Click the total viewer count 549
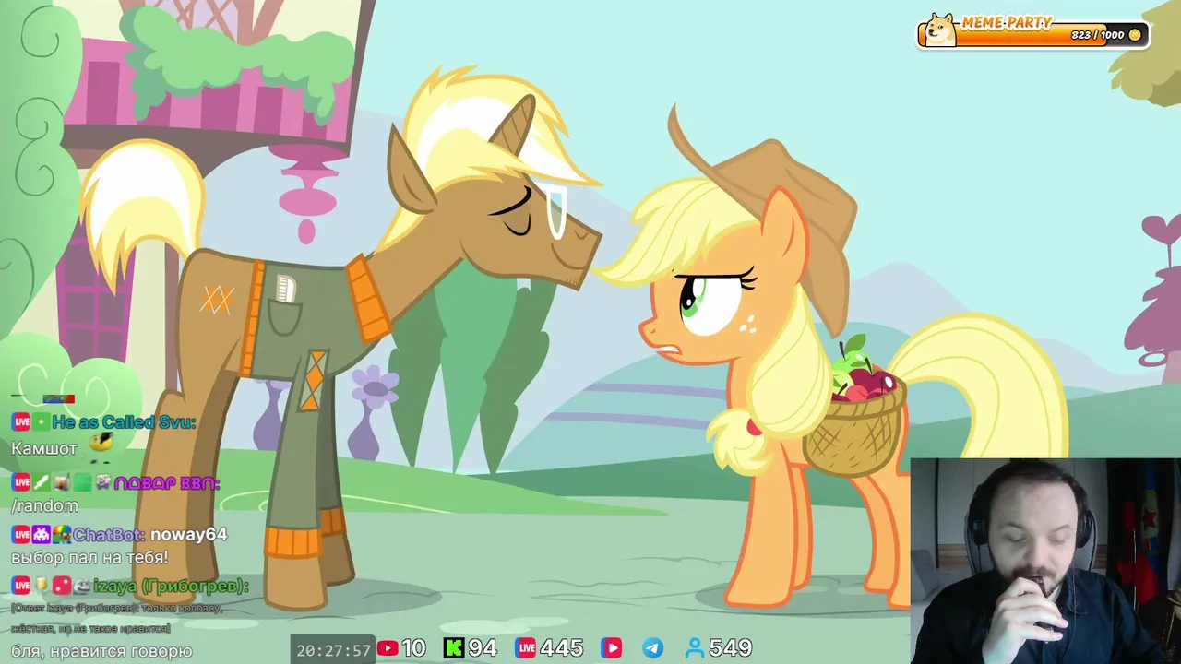The height and width of the screenshot is (664, 1181). [x=730, y=648]
